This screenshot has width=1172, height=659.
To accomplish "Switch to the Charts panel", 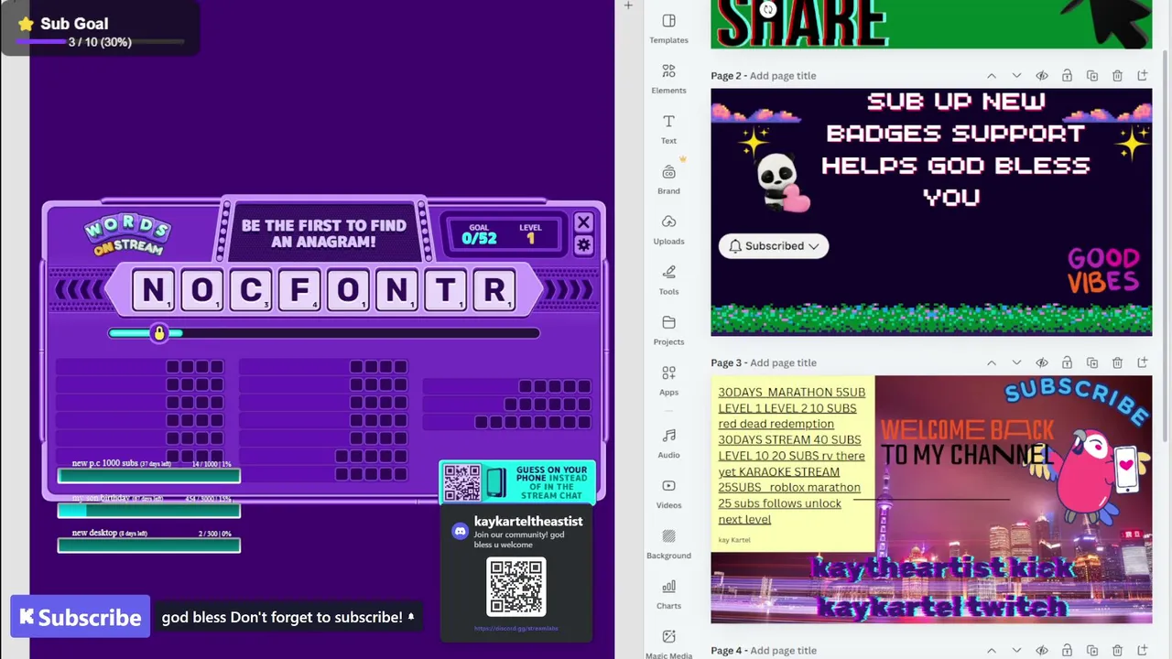I will click(668, 594).
